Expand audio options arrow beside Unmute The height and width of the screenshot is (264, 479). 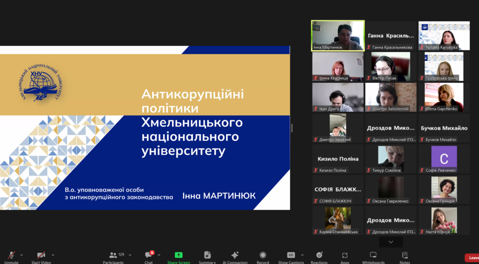pyautogui.click(x=22, y=255)
